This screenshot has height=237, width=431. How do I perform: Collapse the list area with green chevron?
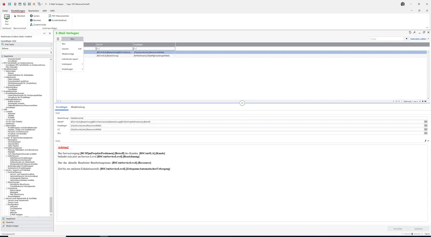coord(242,103)
